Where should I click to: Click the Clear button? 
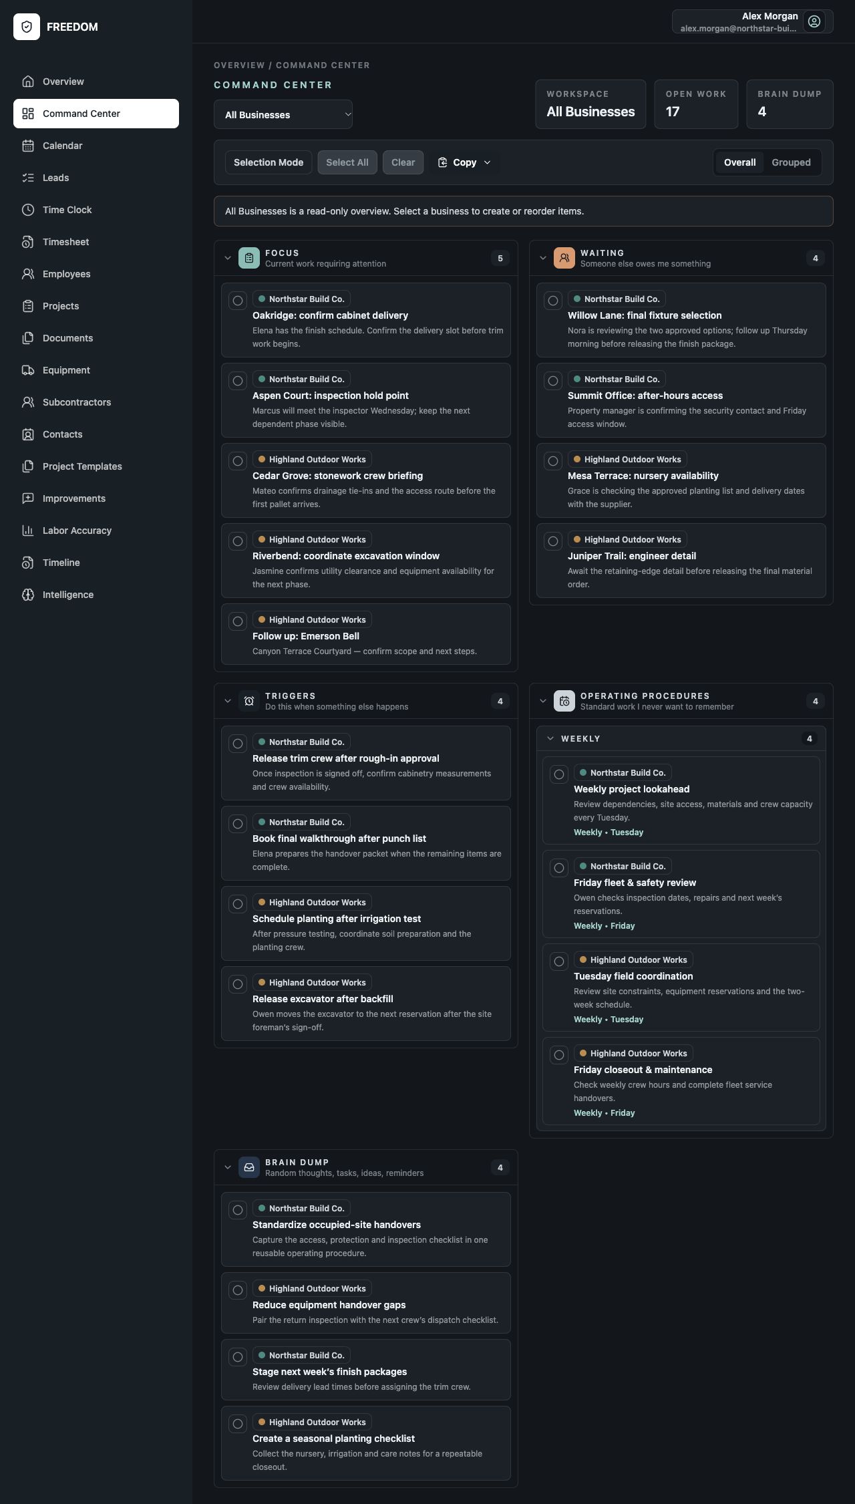pos(403,162)
